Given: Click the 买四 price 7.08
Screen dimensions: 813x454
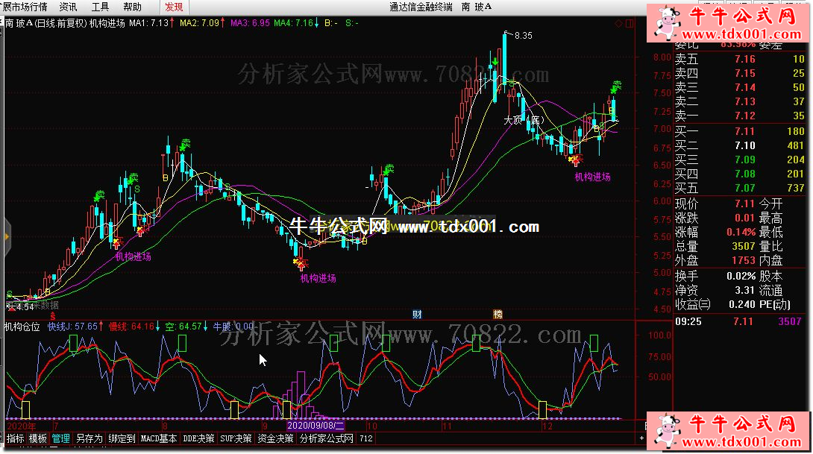Looking at the screenshot, I should pos(744,174).
